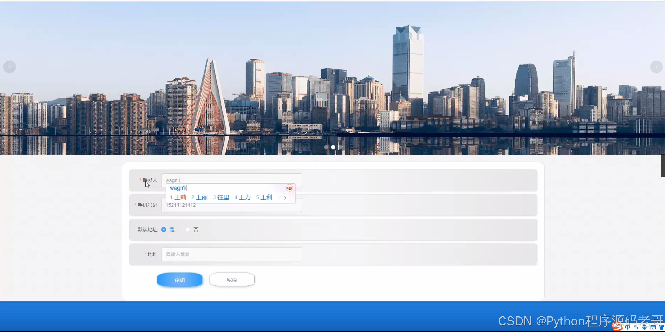Click the carousel previous arrow
665x332 pixels.
[9, 67]
